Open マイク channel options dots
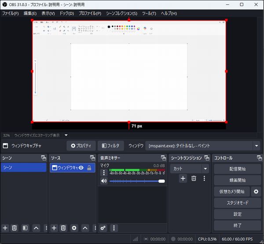Image resolution: width=264 pixels, height=244 pixels. [x=104, y=173]
